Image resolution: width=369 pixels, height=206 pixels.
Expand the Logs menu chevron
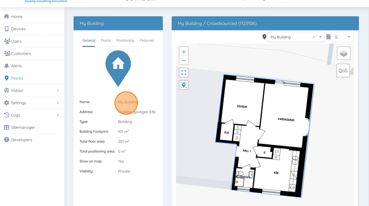tap(58, 115)
